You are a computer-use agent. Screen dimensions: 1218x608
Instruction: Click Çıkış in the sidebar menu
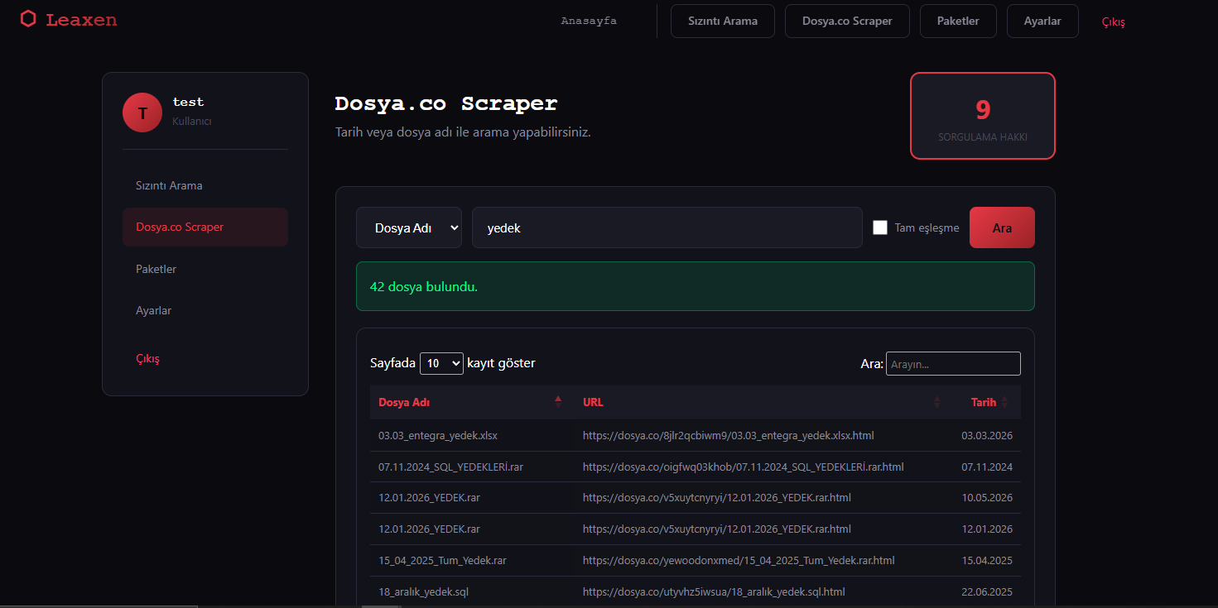point(205,359)
